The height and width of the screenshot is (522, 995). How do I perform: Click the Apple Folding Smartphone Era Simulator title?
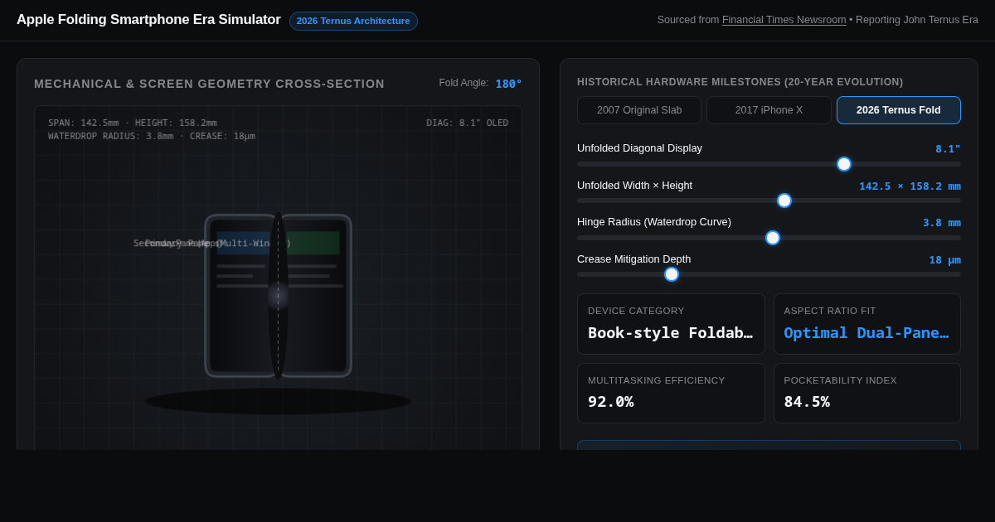click(148, 20)
